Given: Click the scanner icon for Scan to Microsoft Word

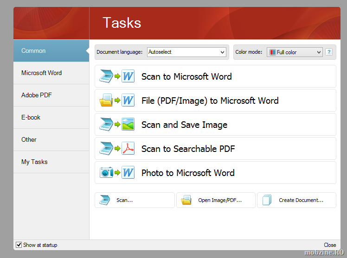Looking at the screenshot, I should coord(105,76).
